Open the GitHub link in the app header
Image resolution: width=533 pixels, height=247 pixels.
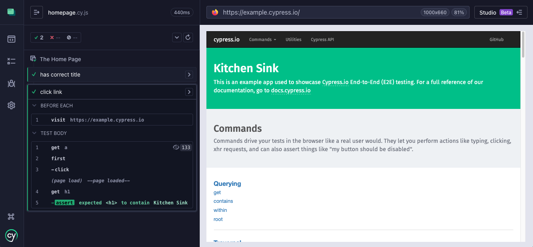tap(496, 39)
